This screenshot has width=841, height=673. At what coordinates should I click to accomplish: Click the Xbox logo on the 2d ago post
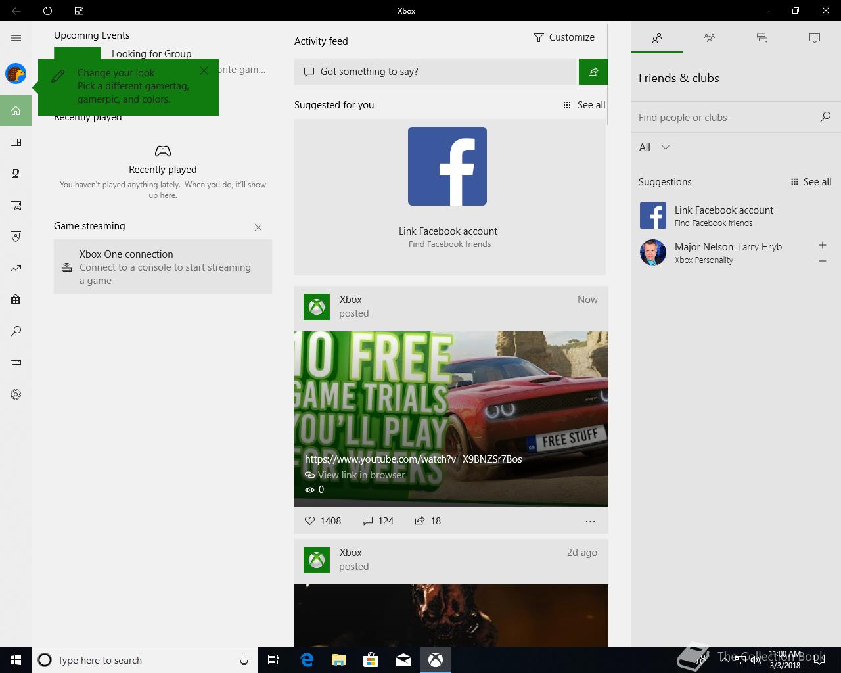tap(317, 560)
